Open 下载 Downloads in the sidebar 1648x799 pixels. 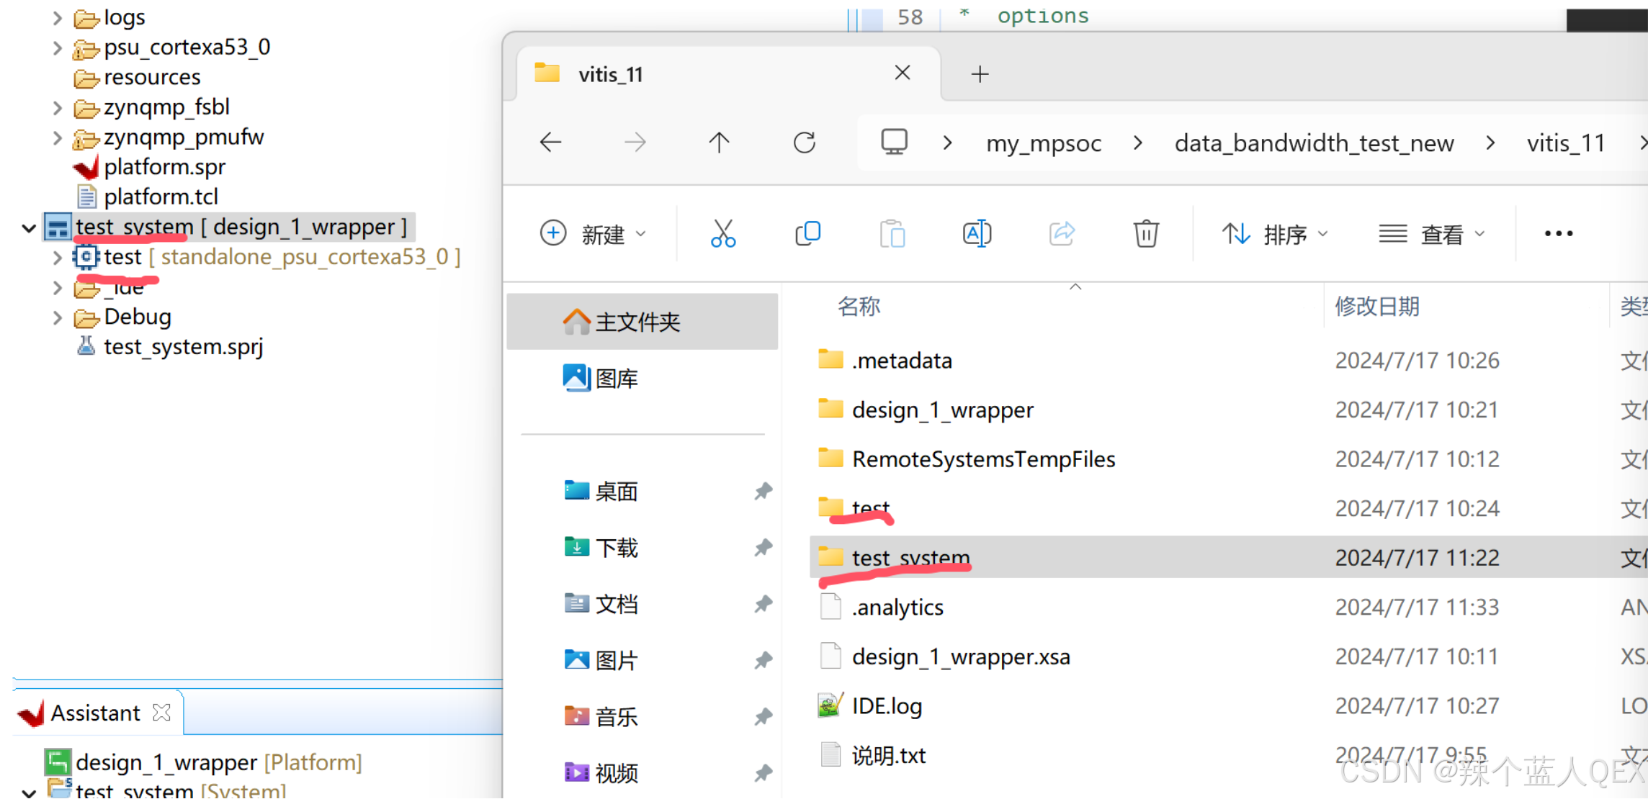click(616, 548)
